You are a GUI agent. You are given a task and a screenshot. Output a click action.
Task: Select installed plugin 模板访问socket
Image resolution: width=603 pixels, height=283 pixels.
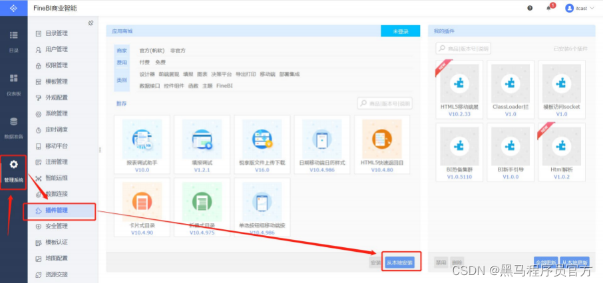(x=562, y=89)
